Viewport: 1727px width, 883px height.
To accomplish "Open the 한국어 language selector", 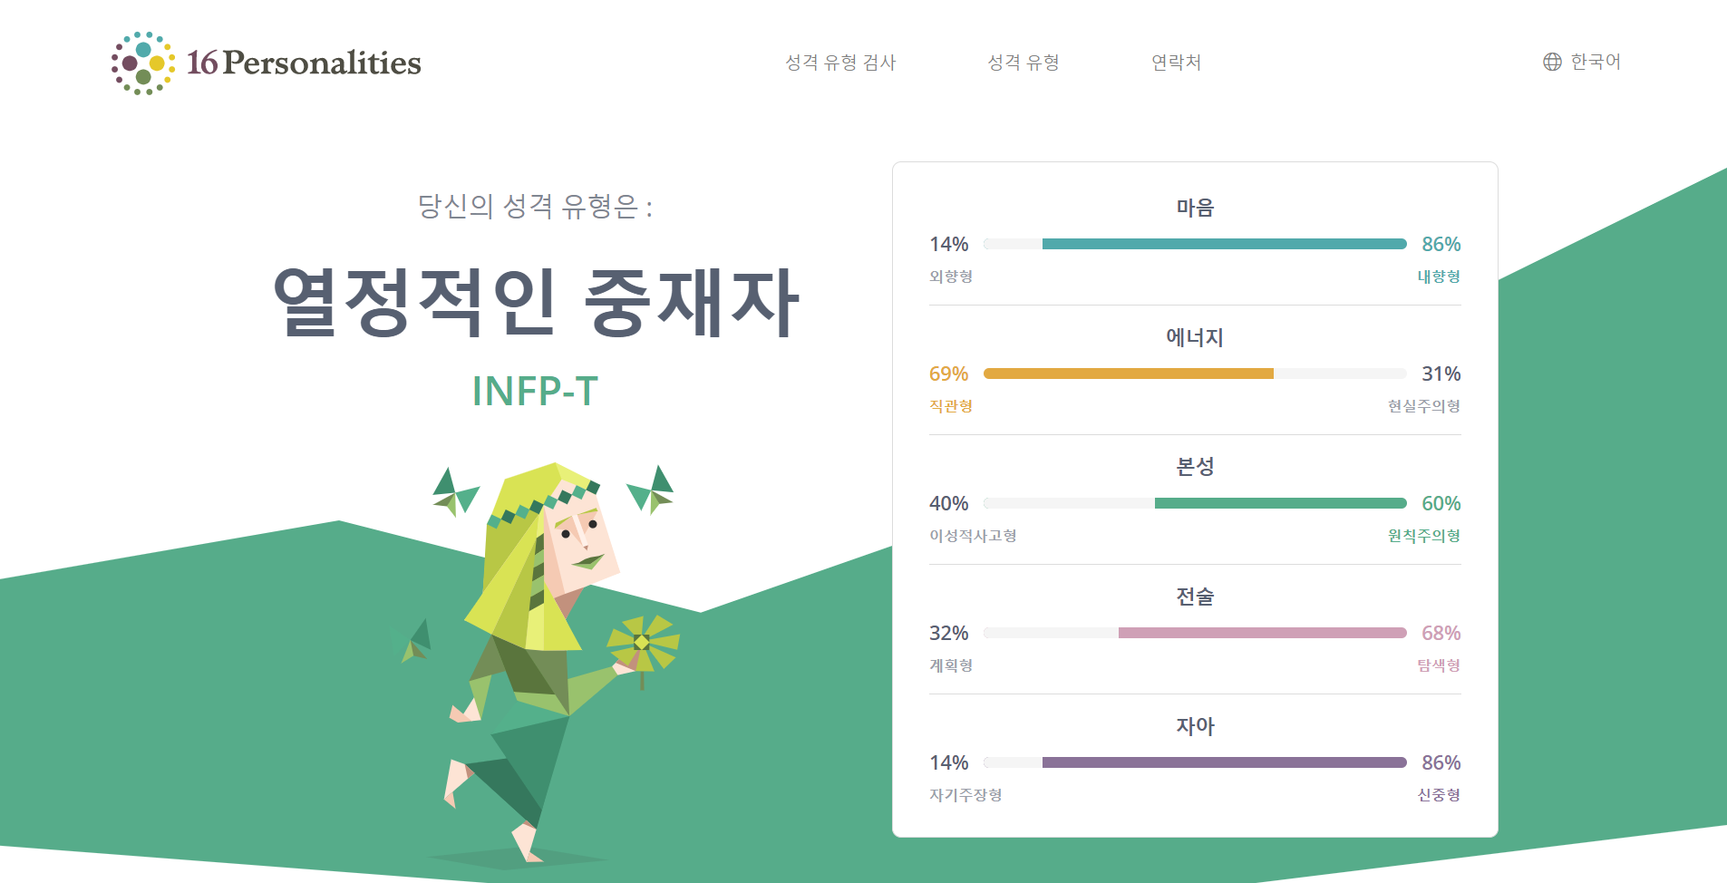I will (1595, 62).
